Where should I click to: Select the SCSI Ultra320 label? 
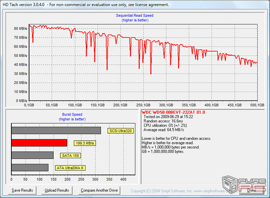click(121, 131)
